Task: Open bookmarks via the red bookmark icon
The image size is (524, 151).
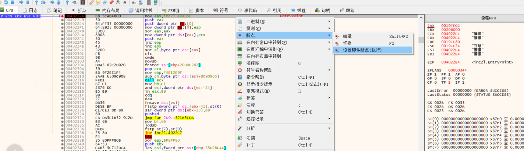Action: click(112, 2)
